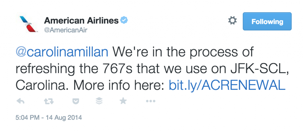This screenshot has height=132, width=303.
Task: Open the 5:04 PM tweet timestamp permalink
Action: point(28,117)
